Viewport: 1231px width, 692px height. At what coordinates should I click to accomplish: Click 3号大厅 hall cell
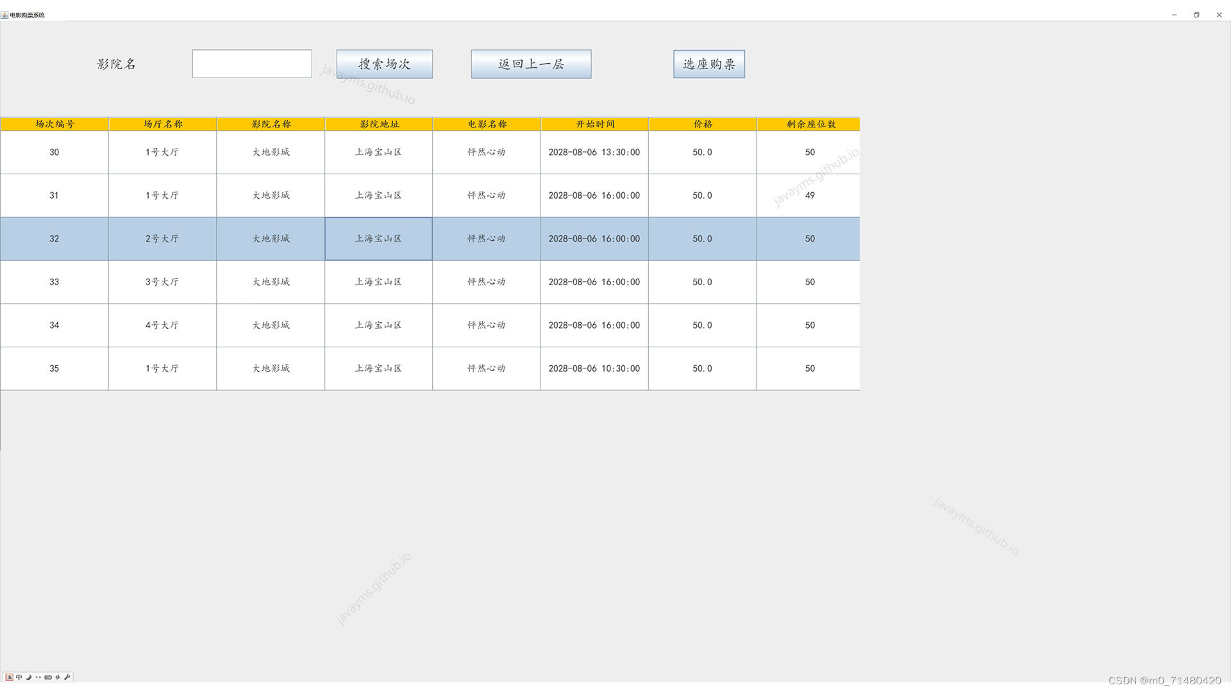tap(162, 282)
